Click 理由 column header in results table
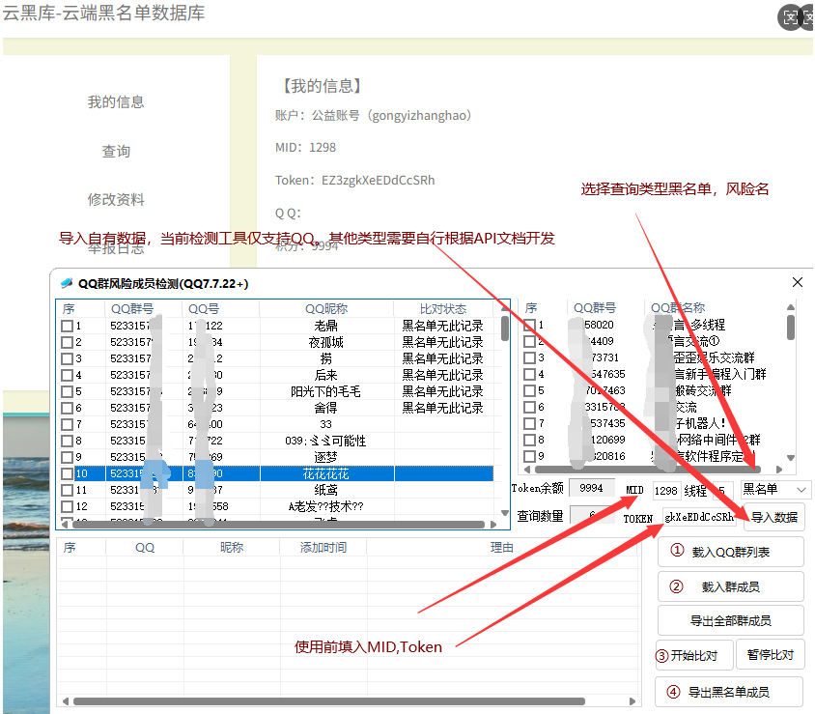This screenshot has height=714, width=815. coord(501,548)
